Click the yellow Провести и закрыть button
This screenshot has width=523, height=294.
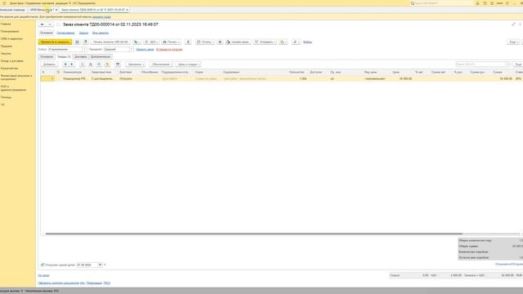coord(55,42)
